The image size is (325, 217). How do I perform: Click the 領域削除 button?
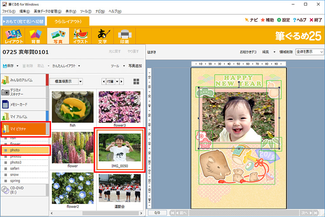[x=285, y=52]
